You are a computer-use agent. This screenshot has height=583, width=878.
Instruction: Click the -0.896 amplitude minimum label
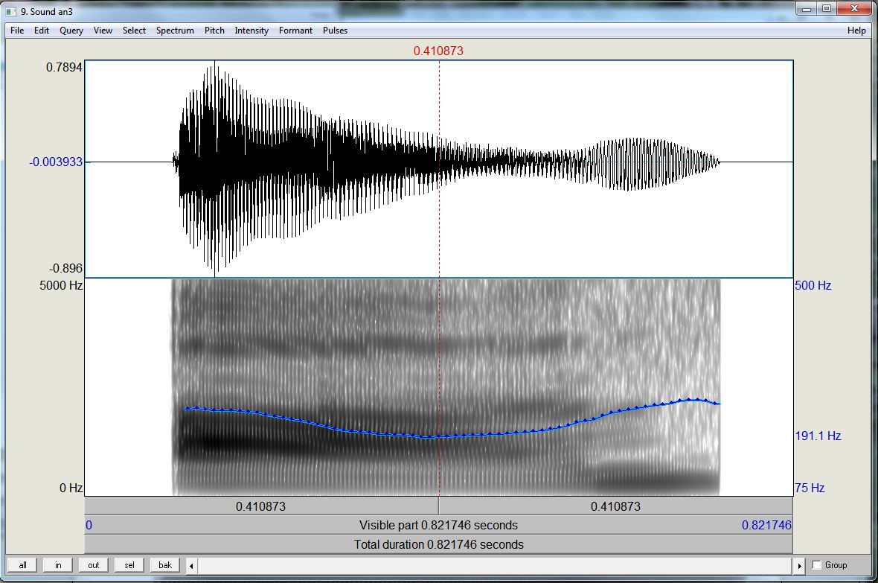click(65, 268)
